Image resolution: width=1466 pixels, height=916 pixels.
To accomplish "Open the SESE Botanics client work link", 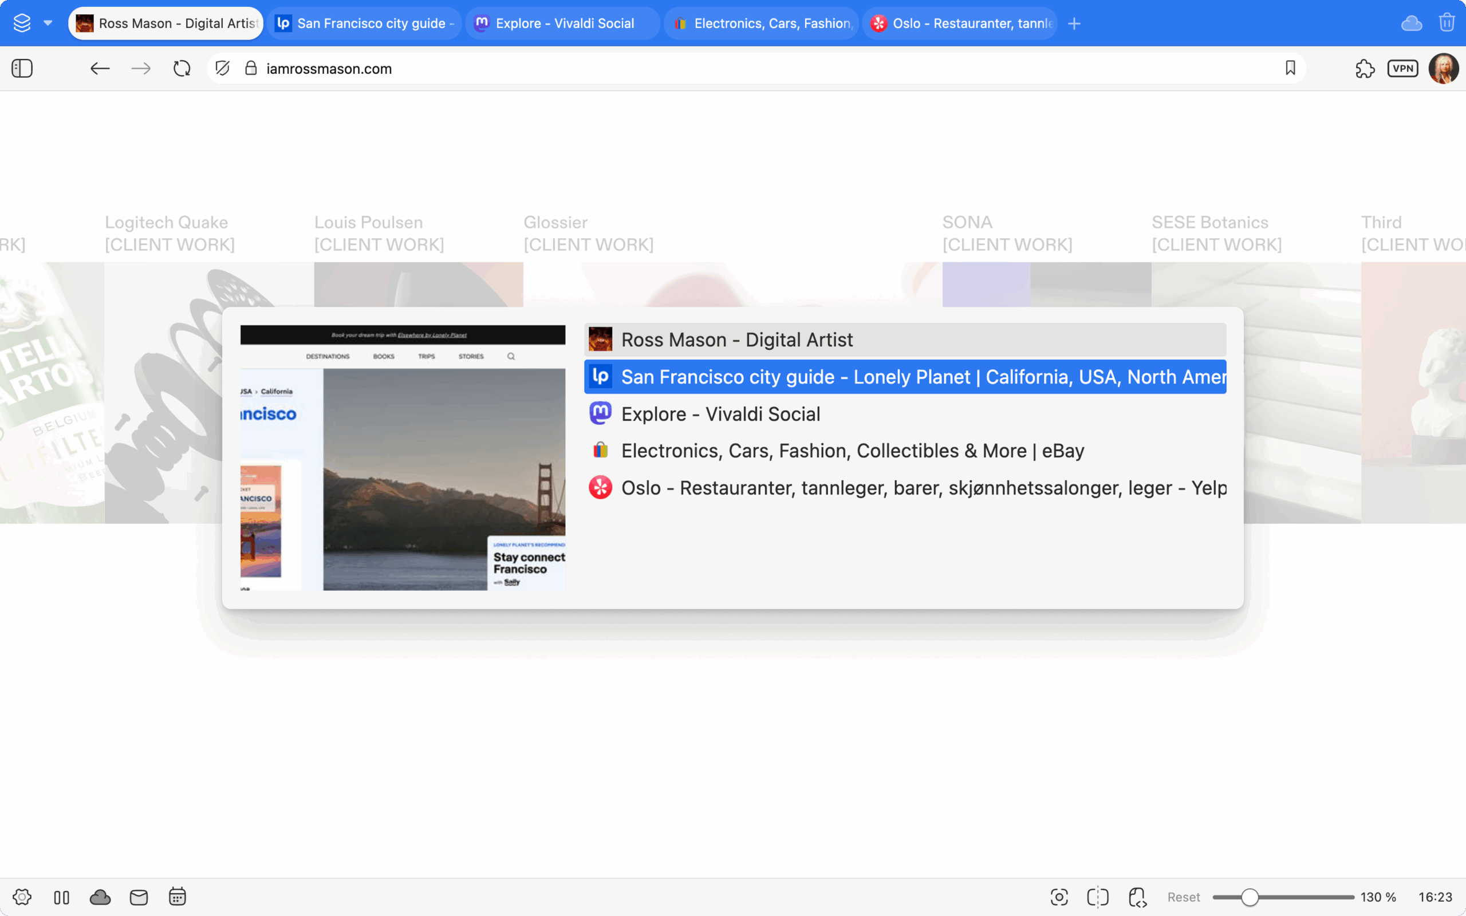I will pyautogui.click(x=1216, y=233).
